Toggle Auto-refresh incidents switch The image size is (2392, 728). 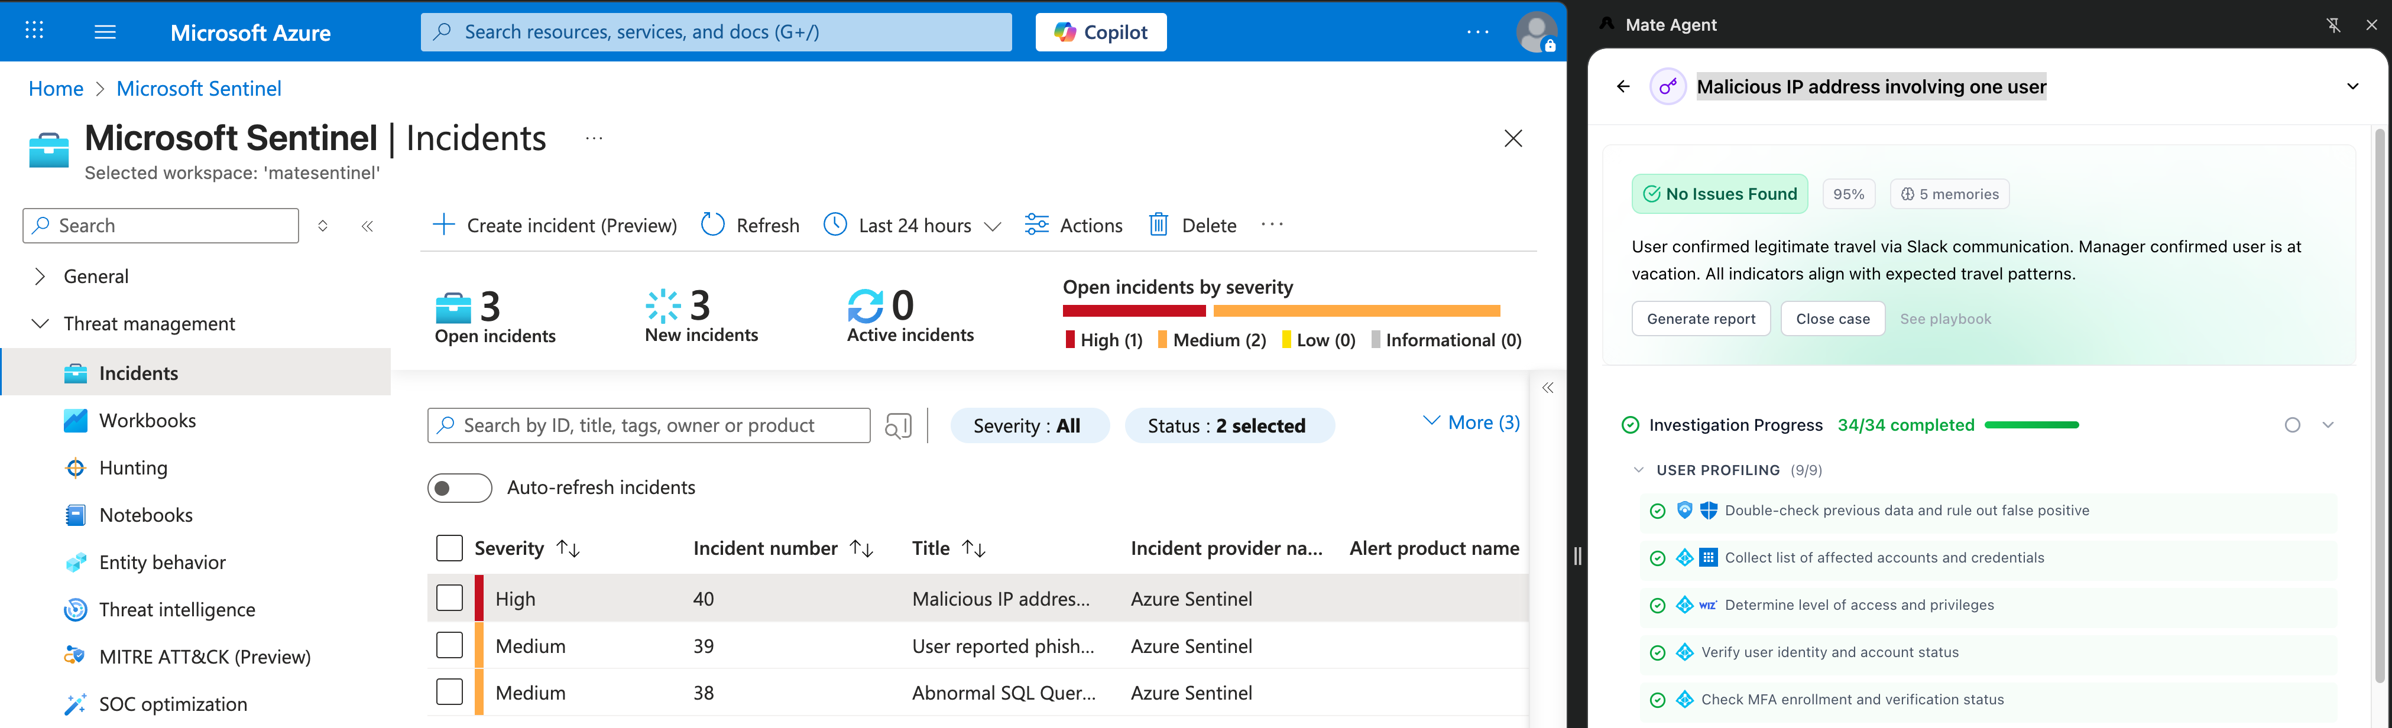click(459, 487)
